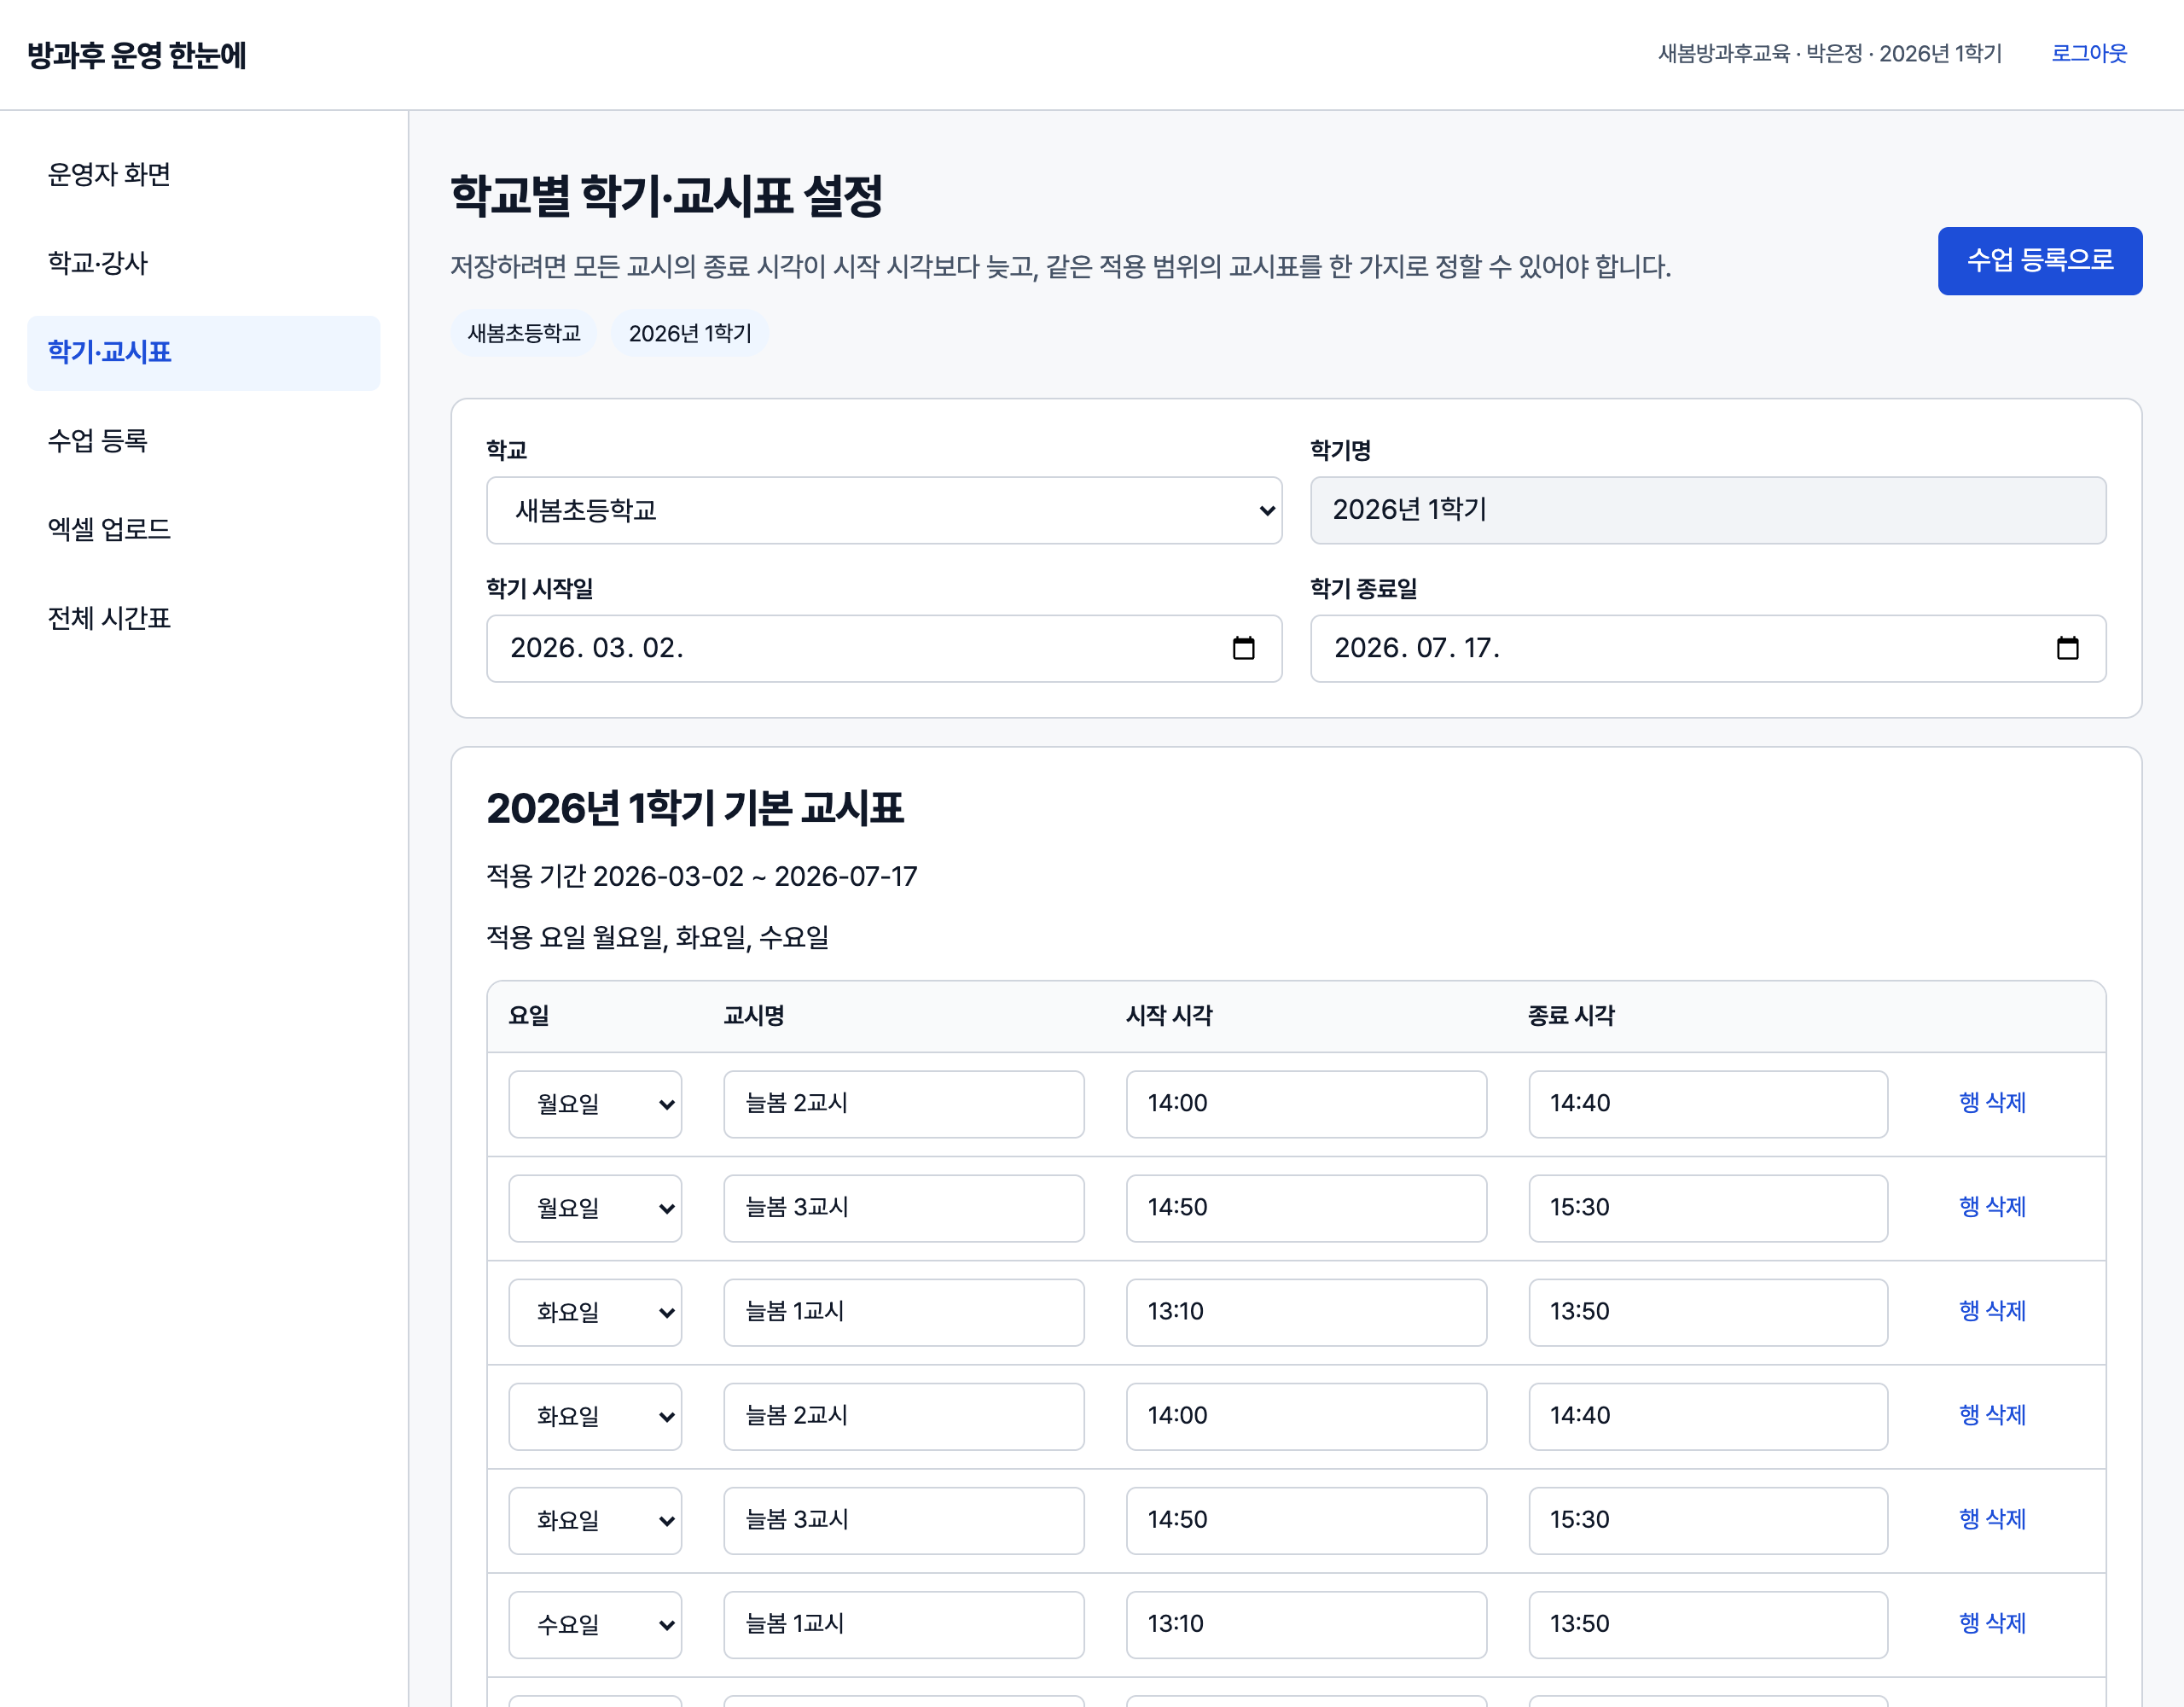Delete row 화요일 늘봄 3교시
Screen dimensions: 2184x1707
(1992, 1520)
